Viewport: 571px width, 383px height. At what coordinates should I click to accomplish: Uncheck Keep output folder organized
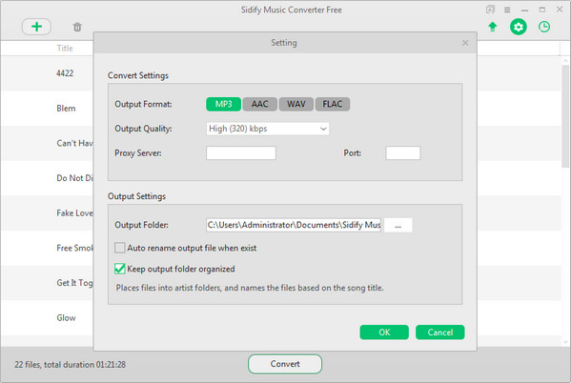[x=119, y=269]
